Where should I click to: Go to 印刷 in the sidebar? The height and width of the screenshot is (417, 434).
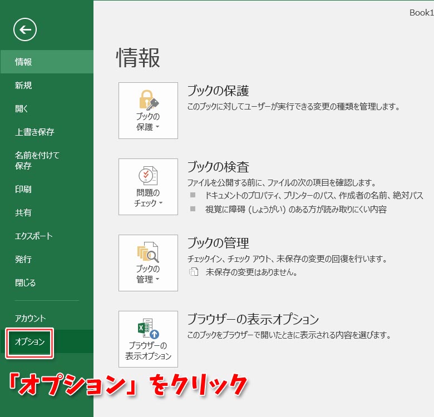coord(47,189)
